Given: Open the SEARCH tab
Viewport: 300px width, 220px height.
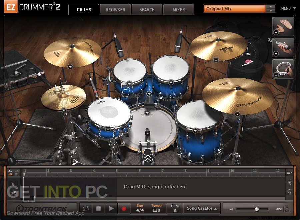Looking at the screenshot, I should point(147,10).
